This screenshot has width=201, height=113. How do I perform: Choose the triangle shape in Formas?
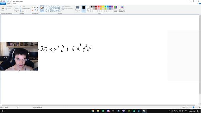click(x=59, y=7)
